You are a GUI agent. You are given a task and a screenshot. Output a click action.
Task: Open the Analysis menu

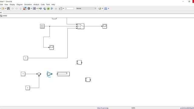(36, 5)
